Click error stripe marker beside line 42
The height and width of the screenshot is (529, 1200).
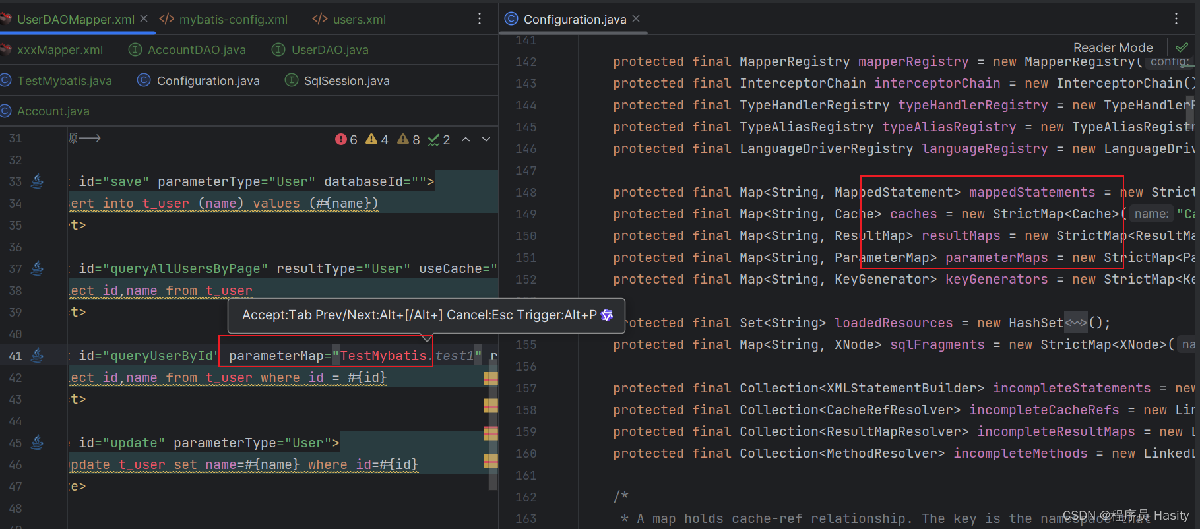[x=491, y=378]
